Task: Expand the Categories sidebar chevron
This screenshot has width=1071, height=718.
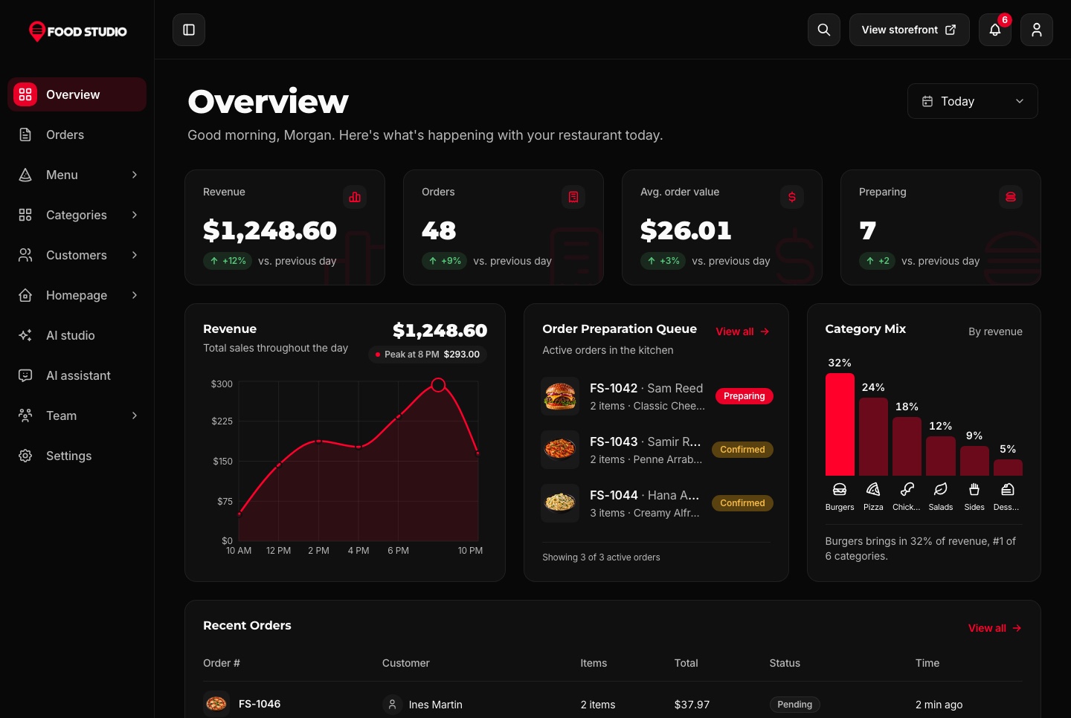Action: [x=135, y=215]
